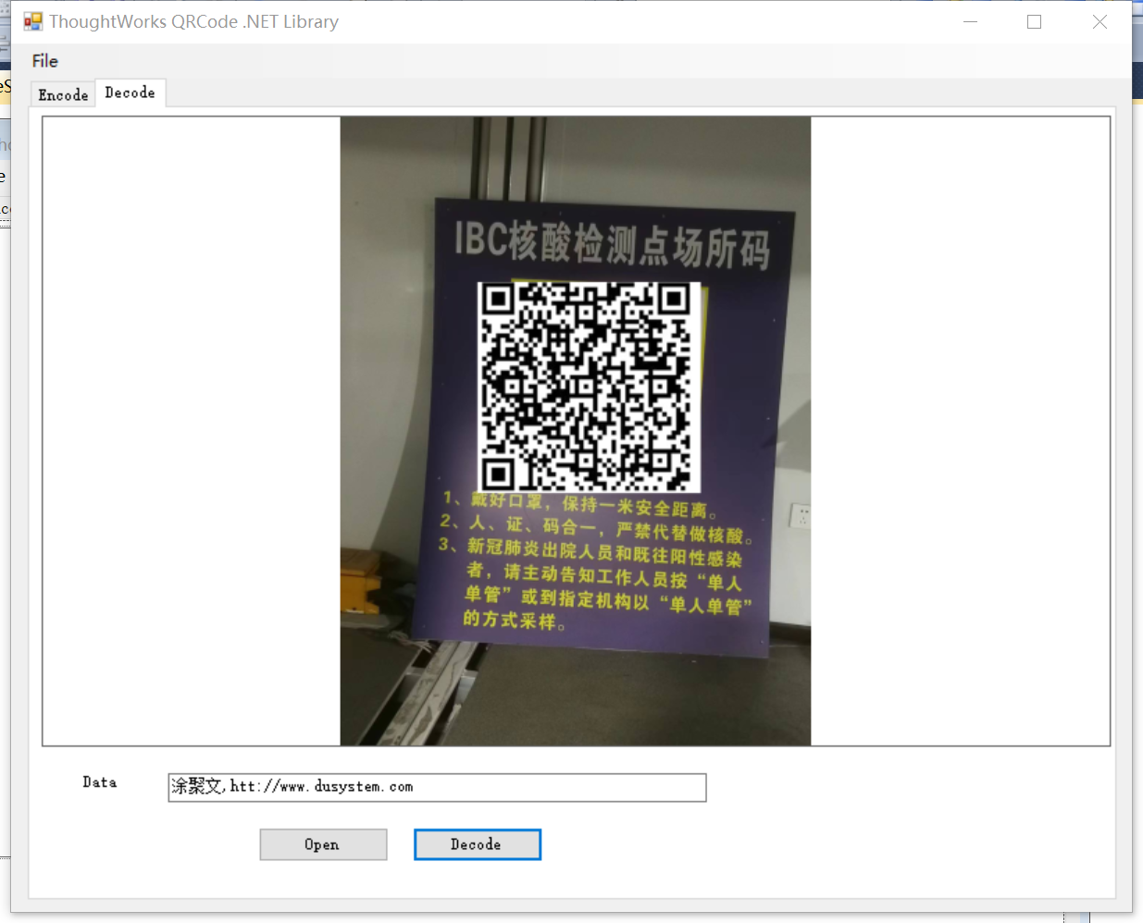Screen dimensions: 1143x923
Task: Click the Data label
Action: [100, 782]
